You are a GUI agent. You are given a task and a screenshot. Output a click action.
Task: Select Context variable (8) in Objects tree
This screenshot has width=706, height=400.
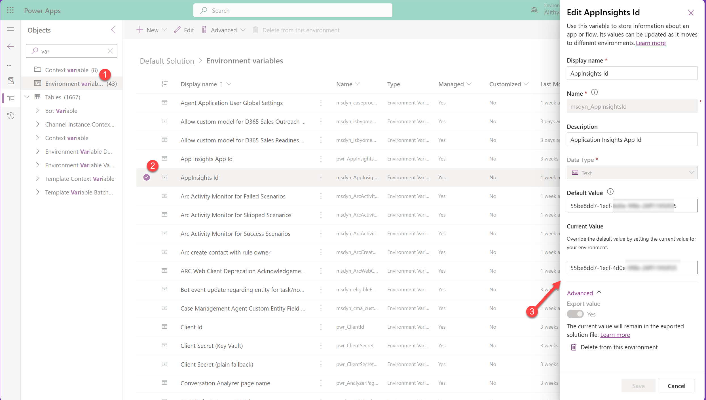(71, 70)
